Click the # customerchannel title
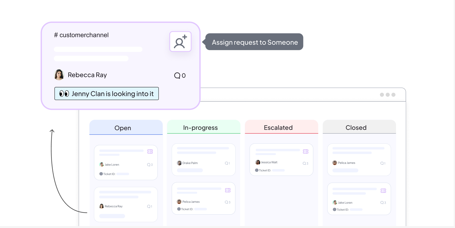The width and height of the screenshot is (455, 228). [81, 35]
